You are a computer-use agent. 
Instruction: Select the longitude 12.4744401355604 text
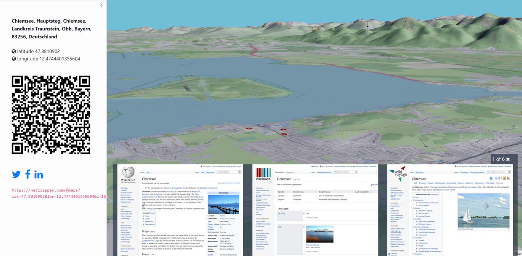point(48,59)
